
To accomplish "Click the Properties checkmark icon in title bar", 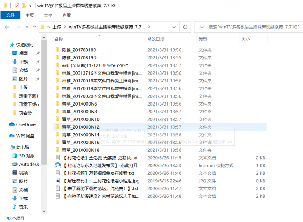I will 16,6.
